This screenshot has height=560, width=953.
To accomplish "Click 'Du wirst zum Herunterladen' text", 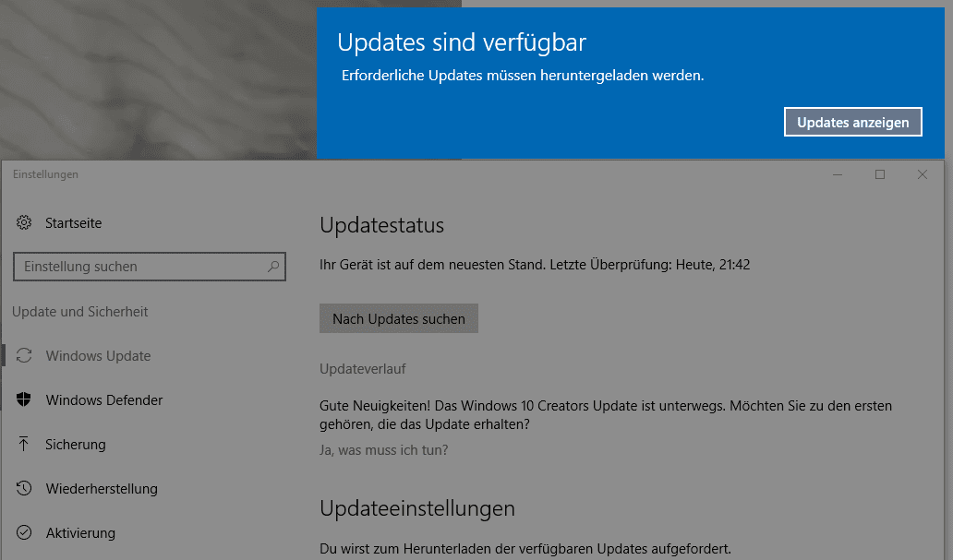I will click(525, 548).
